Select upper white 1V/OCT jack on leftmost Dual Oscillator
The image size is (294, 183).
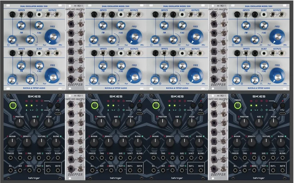(39, 14)
